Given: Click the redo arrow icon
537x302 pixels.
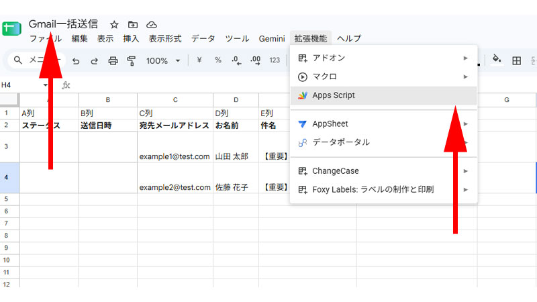Looking at the screenshot, I should click(x=94, y=61).
